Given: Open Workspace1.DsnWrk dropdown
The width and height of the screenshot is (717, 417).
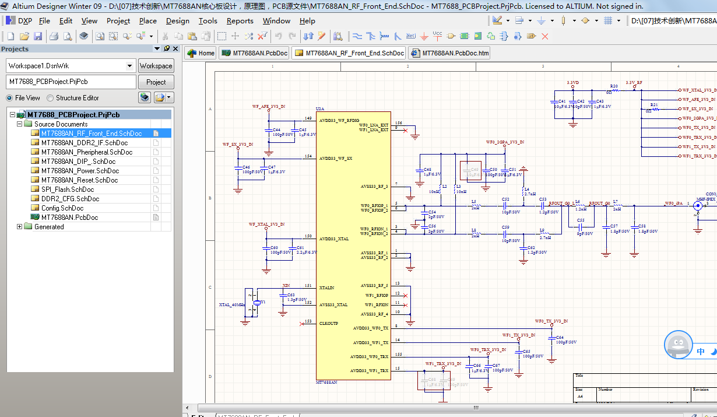Looking at the screenshot, I should click(x=130, y=66).
